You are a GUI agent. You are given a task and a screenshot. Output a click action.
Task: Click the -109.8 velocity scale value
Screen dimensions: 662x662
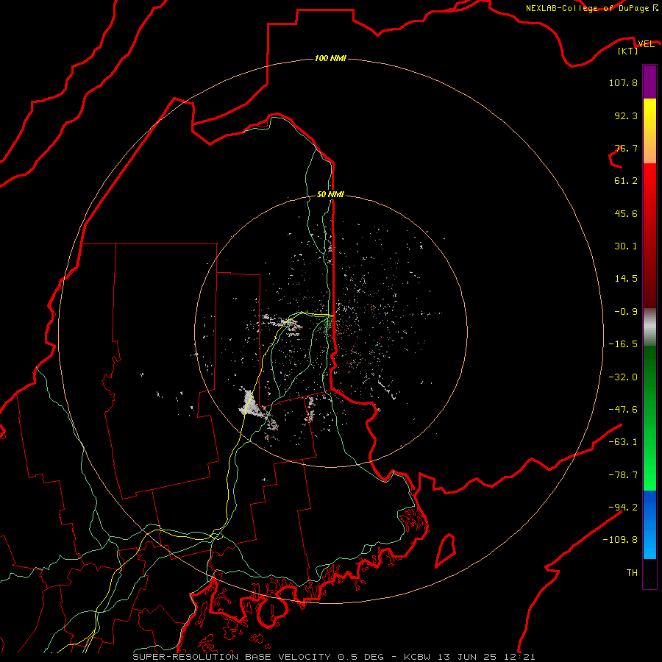coord(620,540)
